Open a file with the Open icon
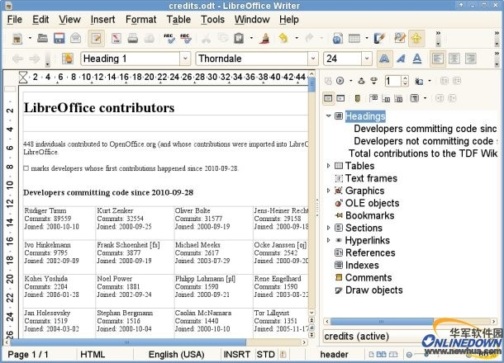This screenshot has height=363, width=504. 42,38
